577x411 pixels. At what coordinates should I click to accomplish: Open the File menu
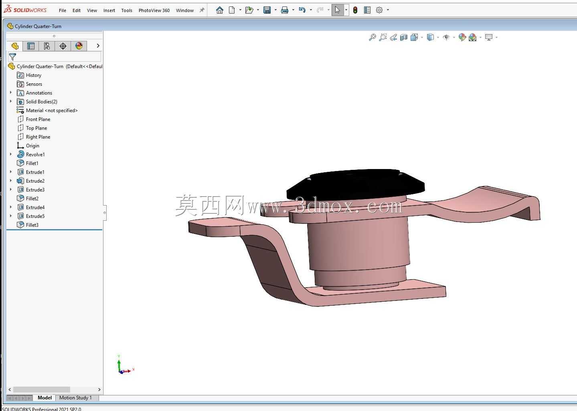63,10
